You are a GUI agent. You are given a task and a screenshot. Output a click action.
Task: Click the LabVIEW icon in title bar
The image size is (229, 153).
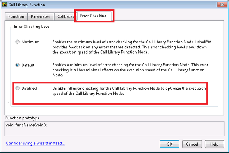click(x=4, y=4)
